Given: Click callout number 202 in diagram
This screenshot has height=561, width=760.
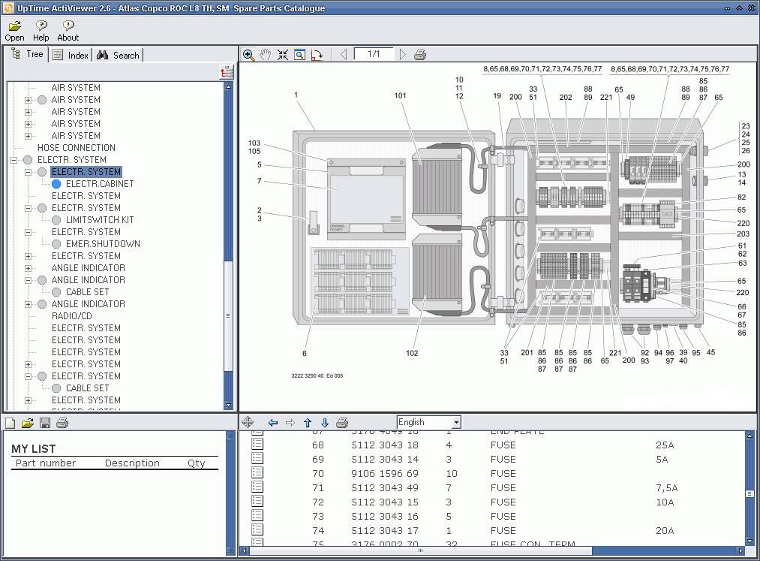Looking at the screenshot, I should tap(566, 97).
